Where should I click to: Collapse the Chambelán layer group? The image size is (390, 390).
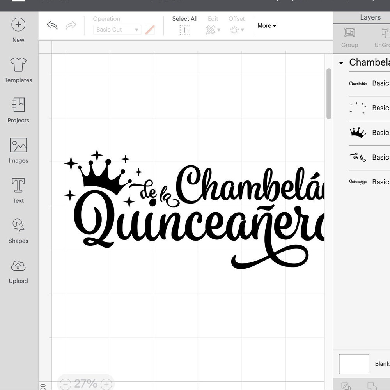(341, 63)
